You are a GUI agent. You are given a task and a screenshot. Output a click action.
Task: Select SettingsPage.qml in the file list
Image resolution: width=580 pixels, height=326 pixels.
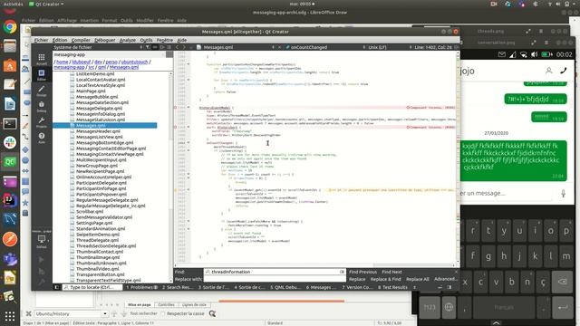coord(94,223)
